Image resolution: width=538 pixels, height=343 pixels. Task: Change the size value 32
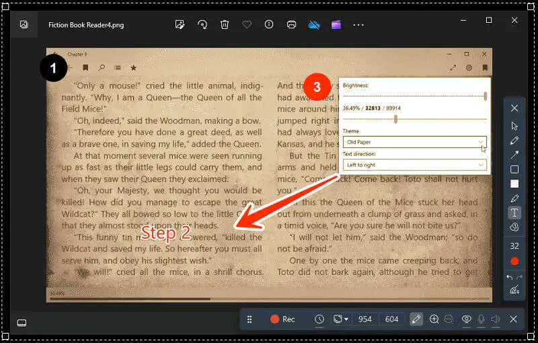pyautogui.click(x=514, y=246)
